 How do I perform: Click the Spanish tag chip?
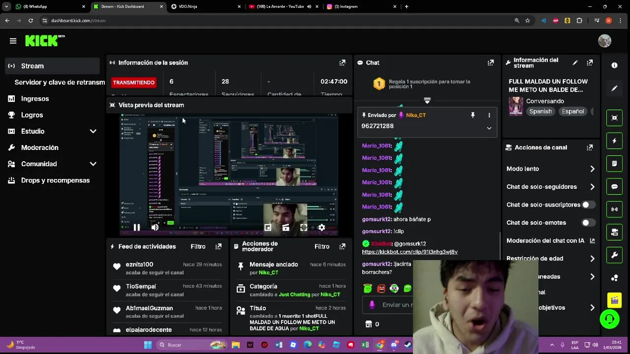(540, 112)
